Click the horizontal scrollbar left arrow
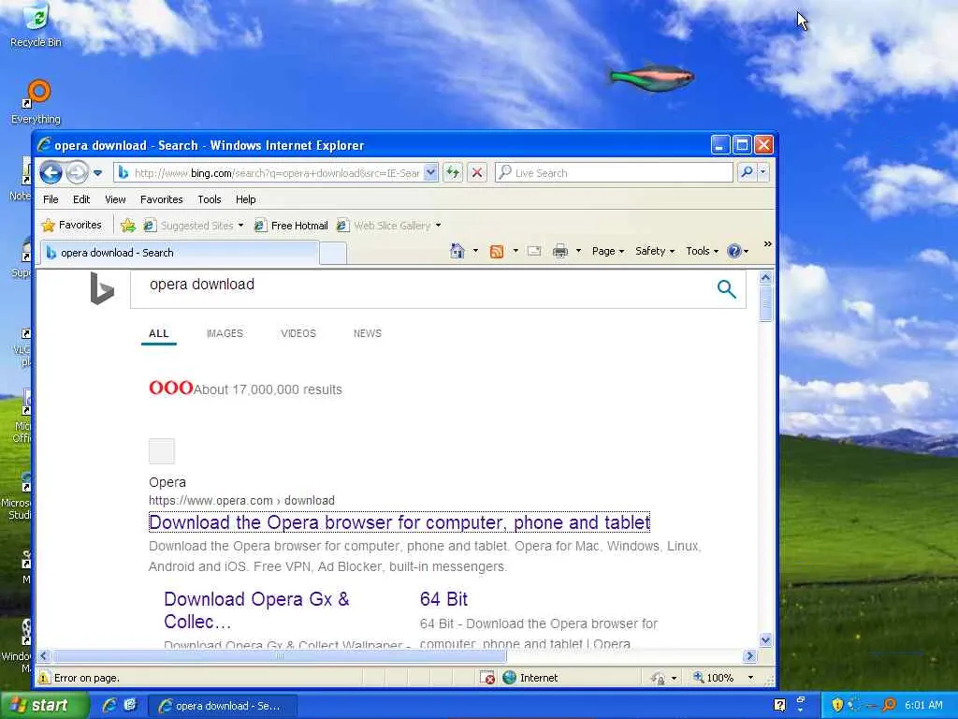The width and height of the screenshot is (958, 719). coord(43,656)
